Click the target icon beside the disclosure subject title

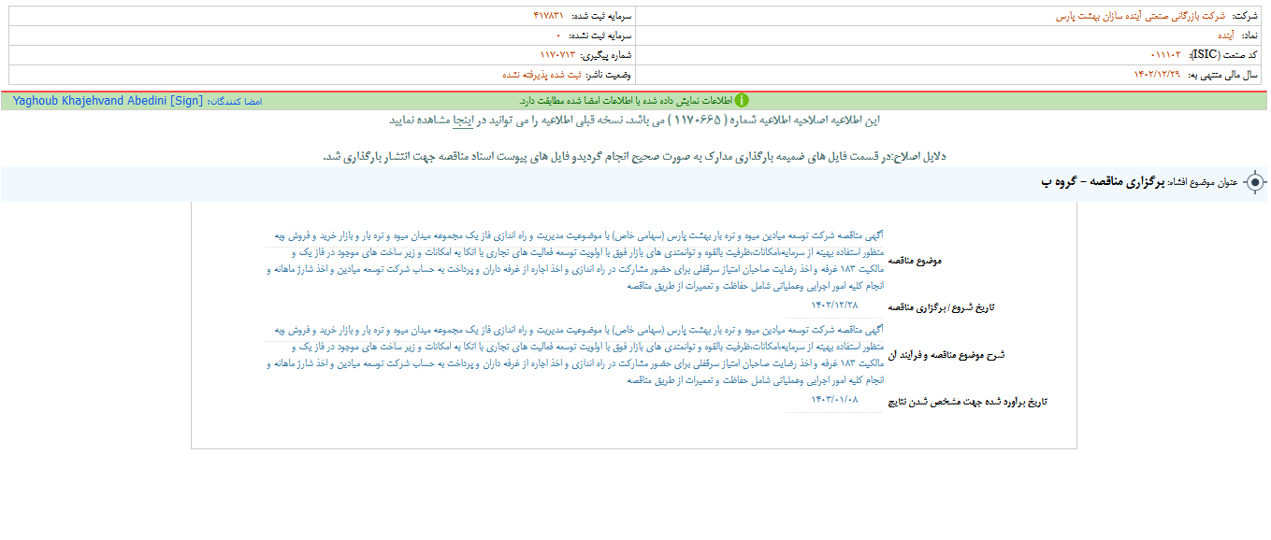(x=1255, y=182)
